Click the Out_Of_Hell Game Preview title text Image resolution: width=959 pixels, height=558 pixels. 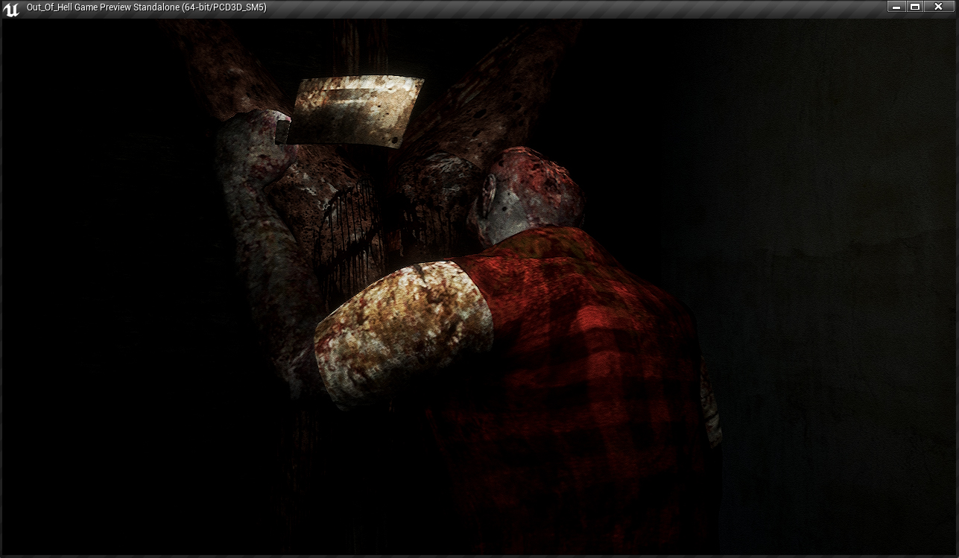click(146, 7)
